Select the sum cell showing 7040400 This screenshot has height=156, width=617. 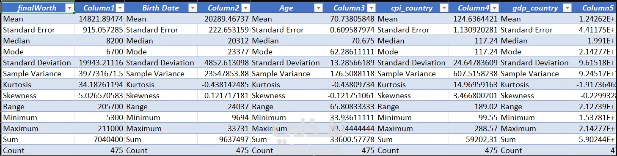tap(100, 140)
